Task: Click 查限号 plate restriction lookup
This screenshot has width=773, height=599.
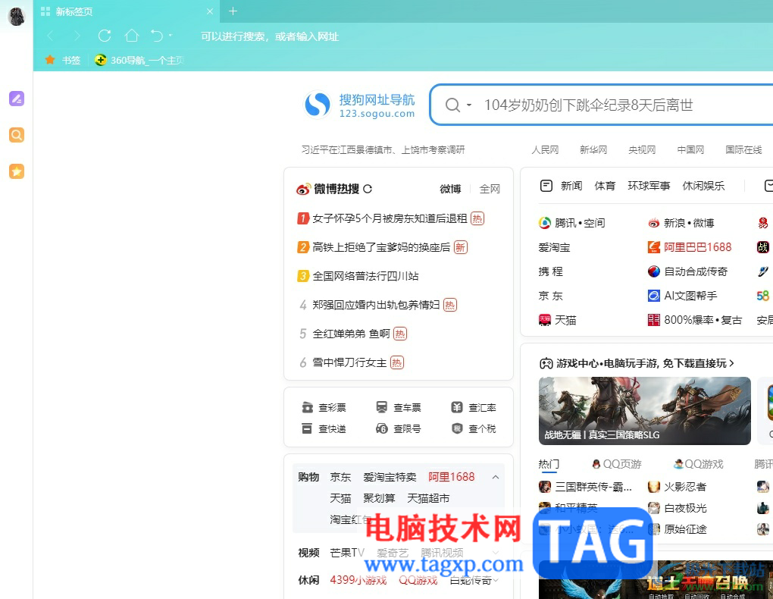Action: pos(399,428)
